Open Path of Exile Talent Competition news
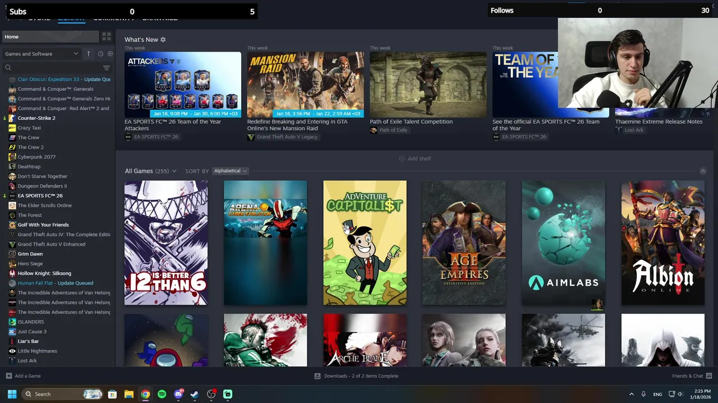718x403 pixels. [x=411, y=121]
